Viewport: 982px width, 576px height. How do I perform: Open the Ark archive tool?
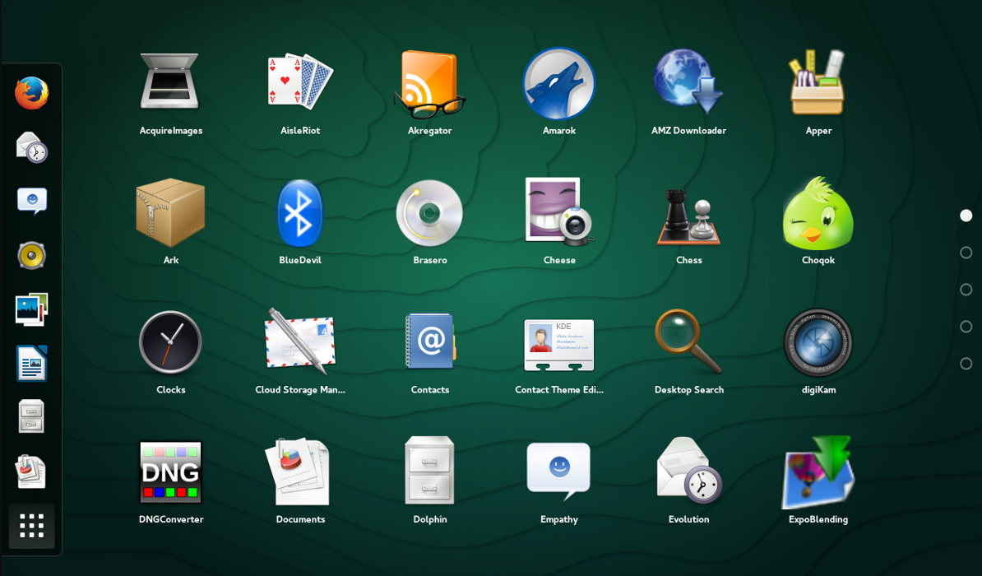pyautogui.click(x=170, y=212)
